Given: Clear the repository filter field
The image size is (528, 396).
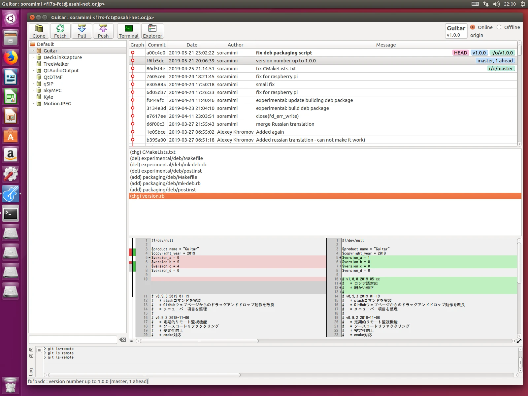Looking at the screenshot, I should tap(122, 340).
